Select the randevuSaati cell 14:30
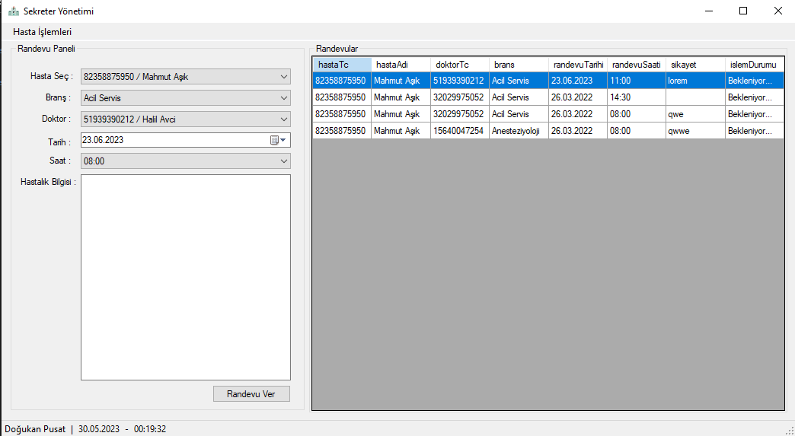 point(637,97)
